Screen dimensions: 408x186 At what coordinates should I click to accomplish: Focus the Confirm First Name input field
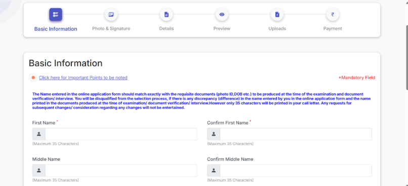(296, 134)
